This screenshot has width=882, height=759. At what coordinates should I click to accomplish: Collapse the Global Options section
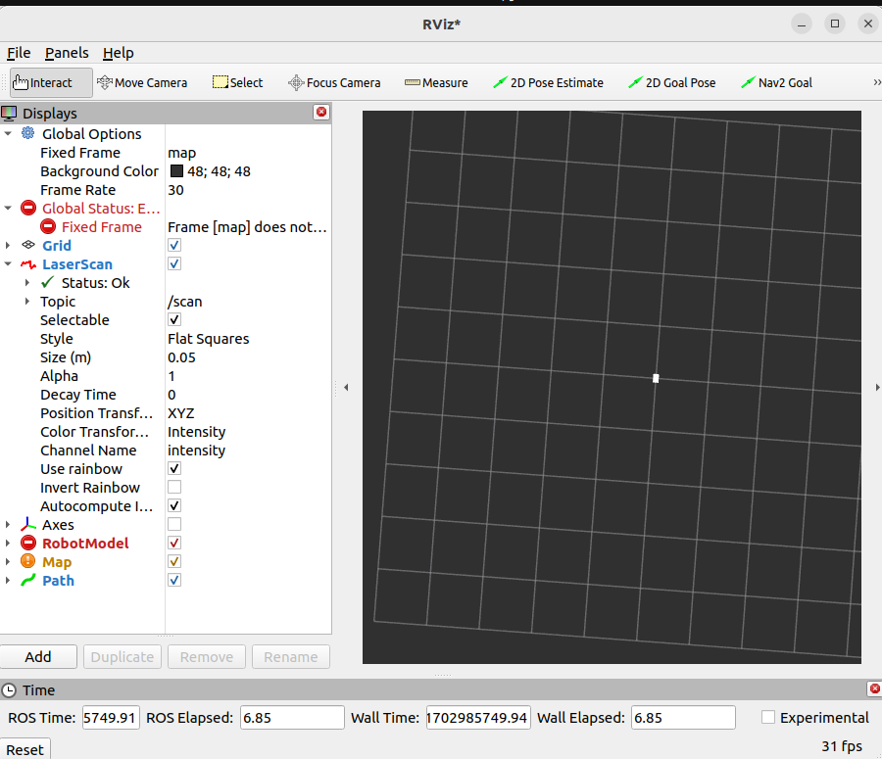pyautogui.click(x=8, y=133)
